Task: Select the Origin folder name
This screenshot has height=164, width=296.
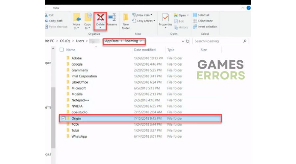Action: [76, 118]
